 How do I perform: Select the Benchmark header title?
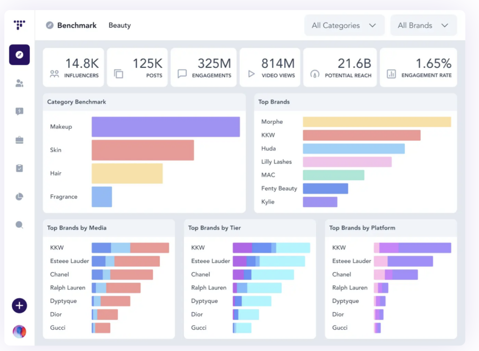[77, 25]
